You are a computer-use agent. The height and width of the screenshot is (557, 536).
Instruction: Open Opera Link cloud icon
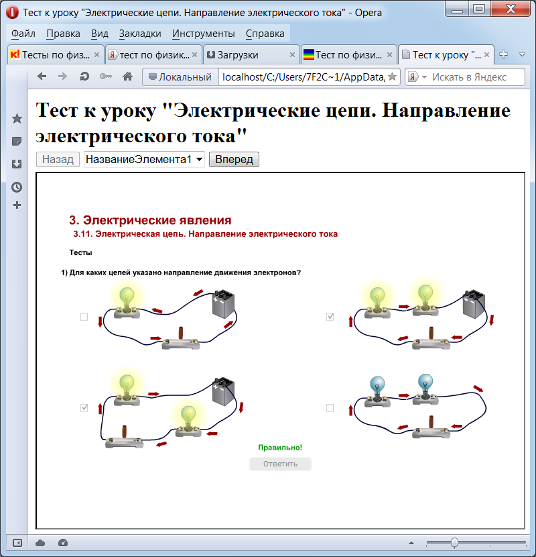[x=40, y=543]
